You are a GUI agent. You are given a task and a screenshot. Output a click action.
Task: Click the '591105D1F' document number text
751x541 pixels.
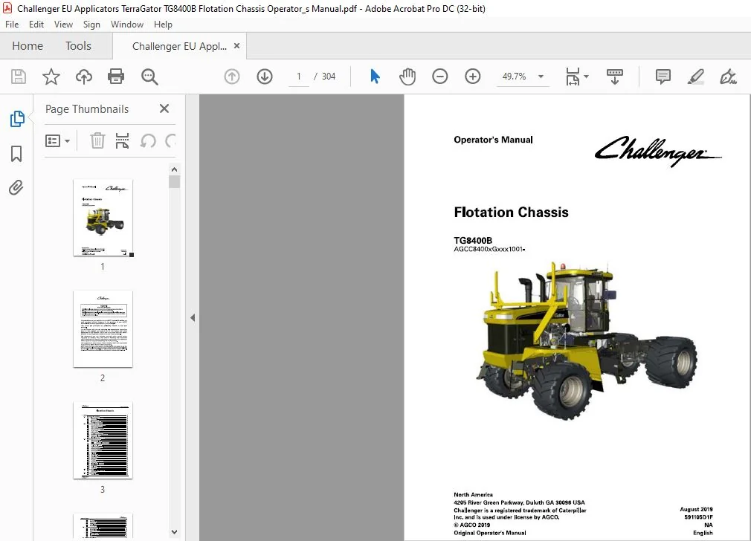[x=698, y=517]
